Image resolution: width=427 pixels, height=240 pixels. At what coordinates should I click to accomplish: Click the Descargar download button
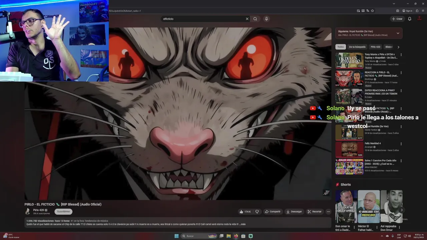tap(294, 211)
